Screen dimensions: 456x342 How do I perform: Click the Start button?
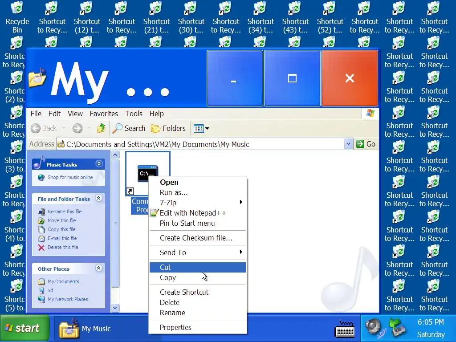pyautogui.click(x=25, y=328)
